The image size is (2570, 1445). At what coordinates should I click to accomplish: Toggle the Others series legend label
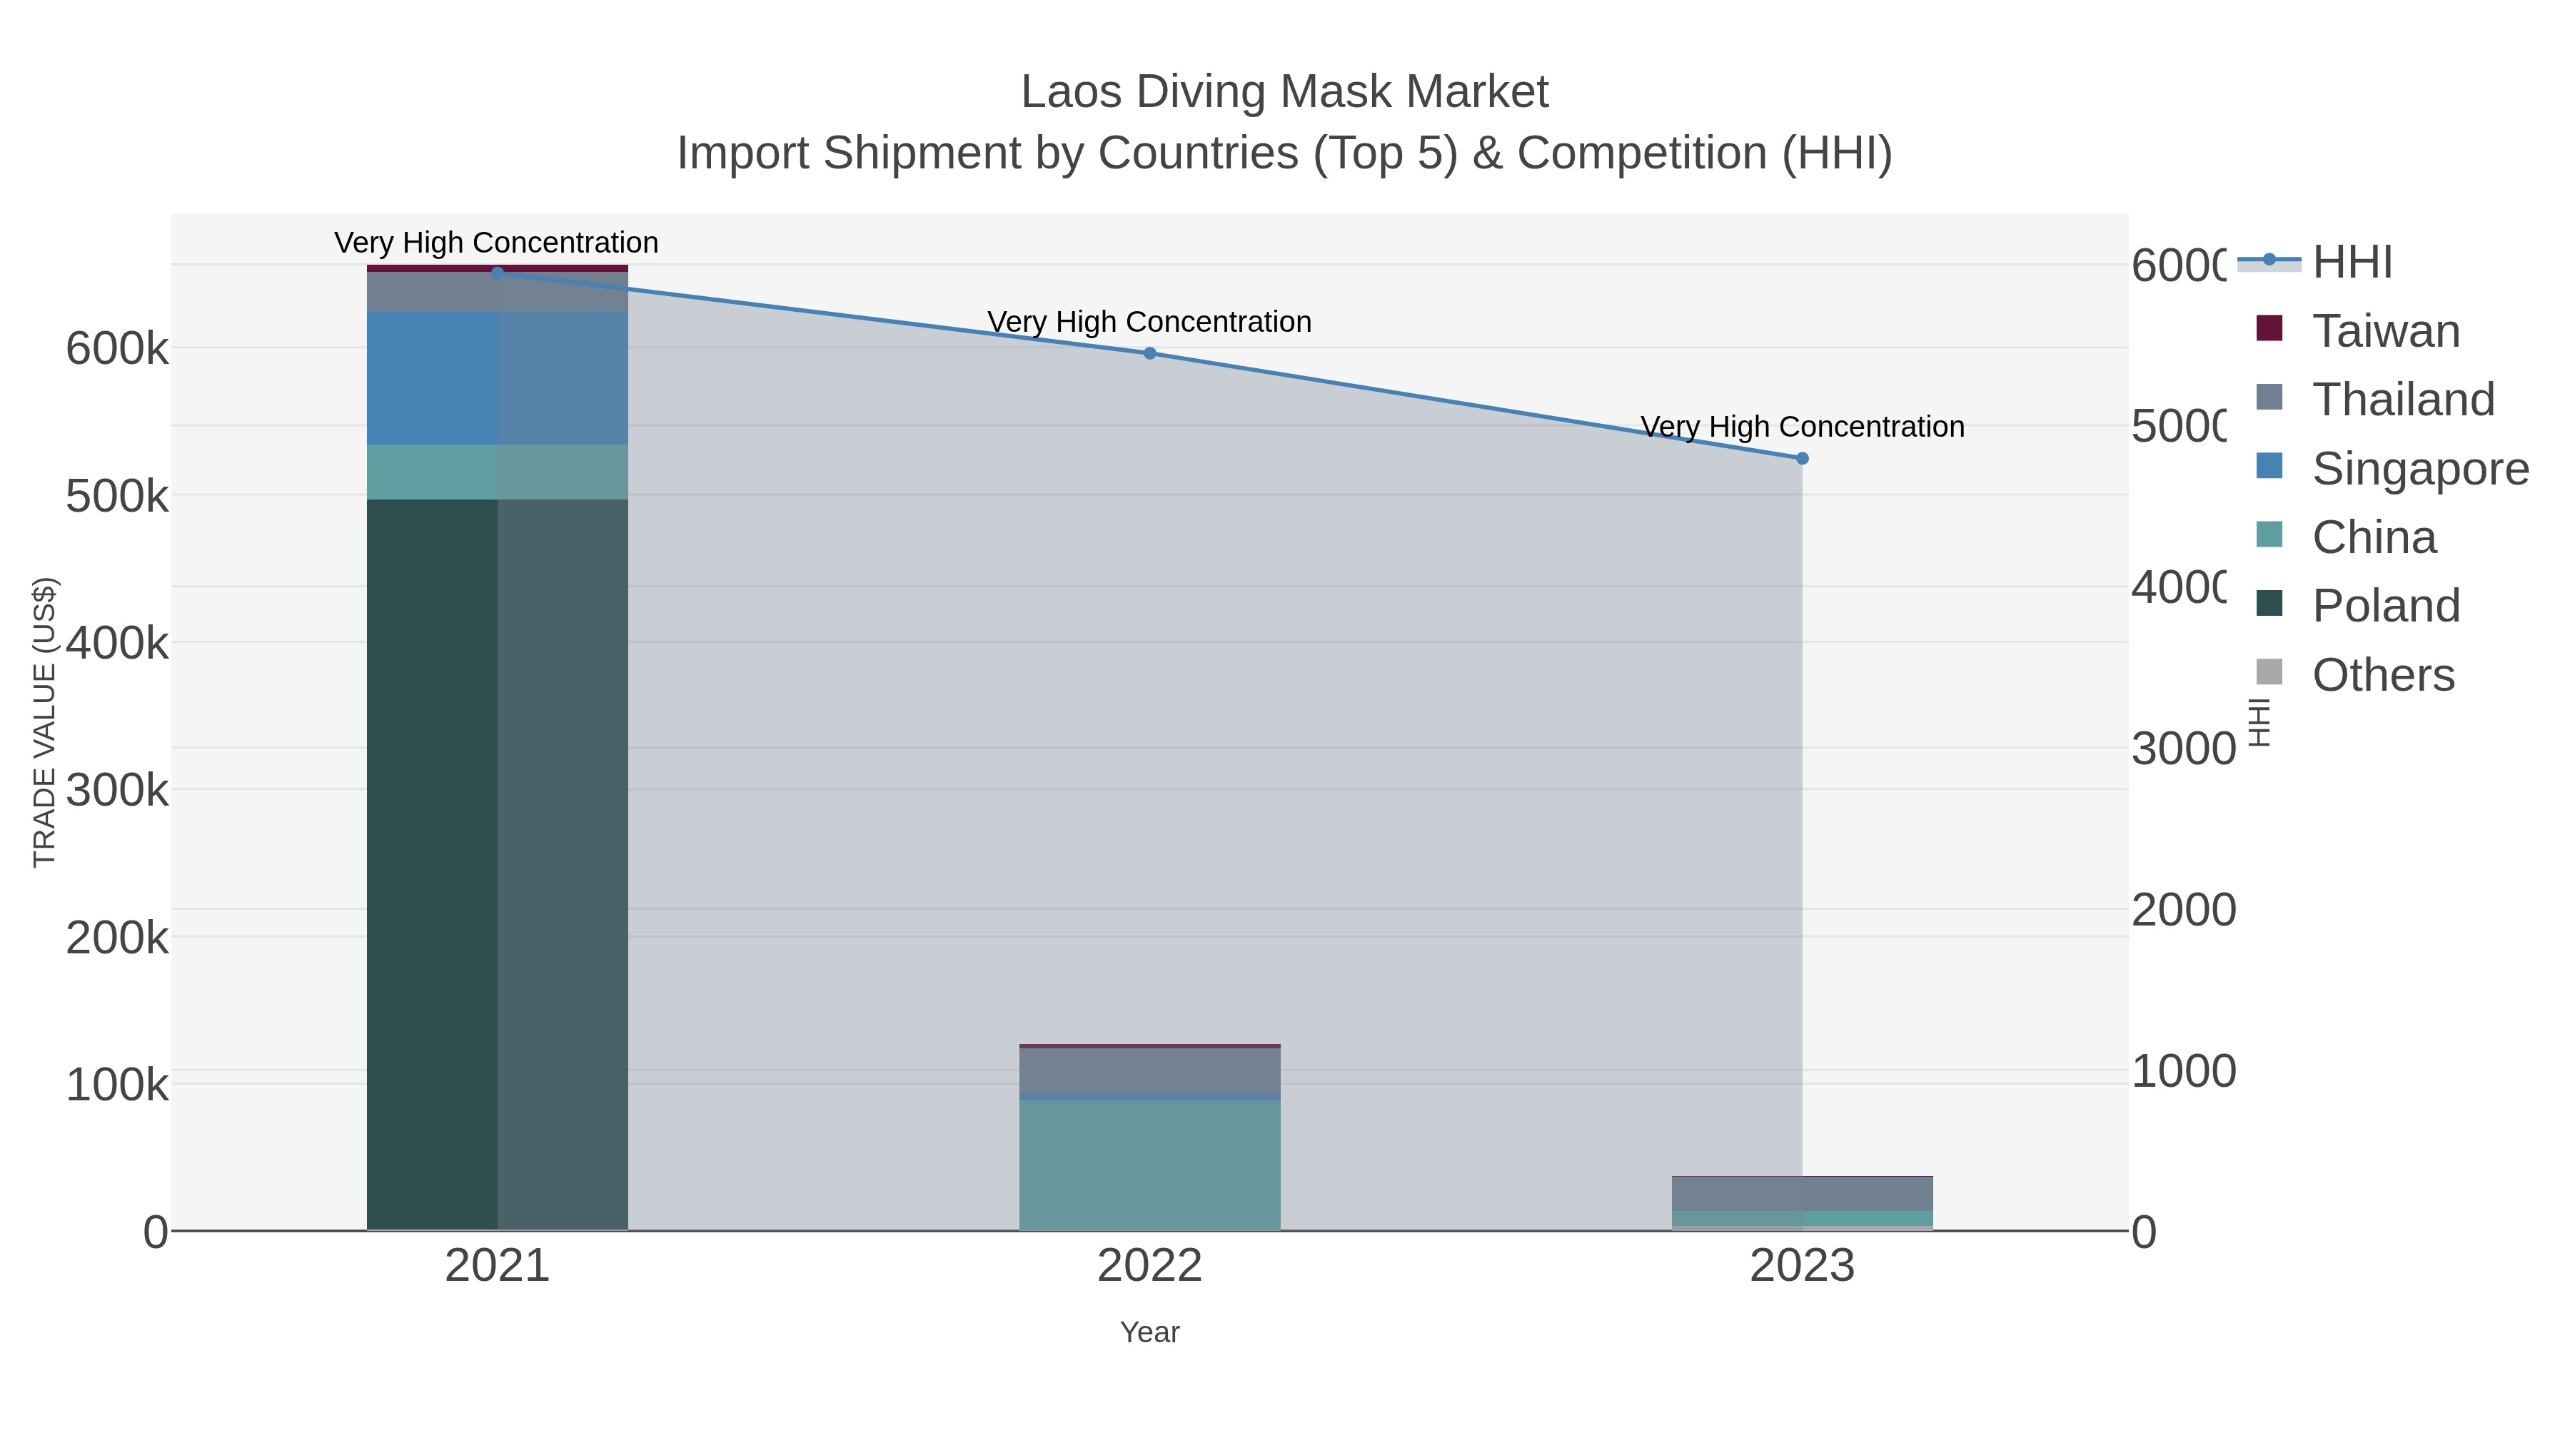[x=2384, y=675]
